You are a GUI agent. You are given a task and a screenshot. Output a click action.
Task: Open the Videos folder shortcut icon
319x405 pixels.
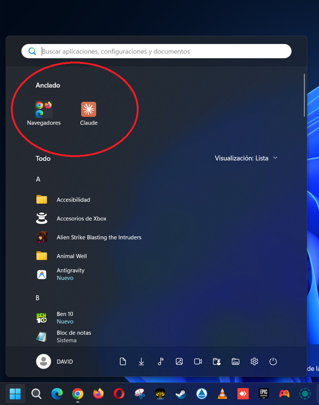point(198,361)
